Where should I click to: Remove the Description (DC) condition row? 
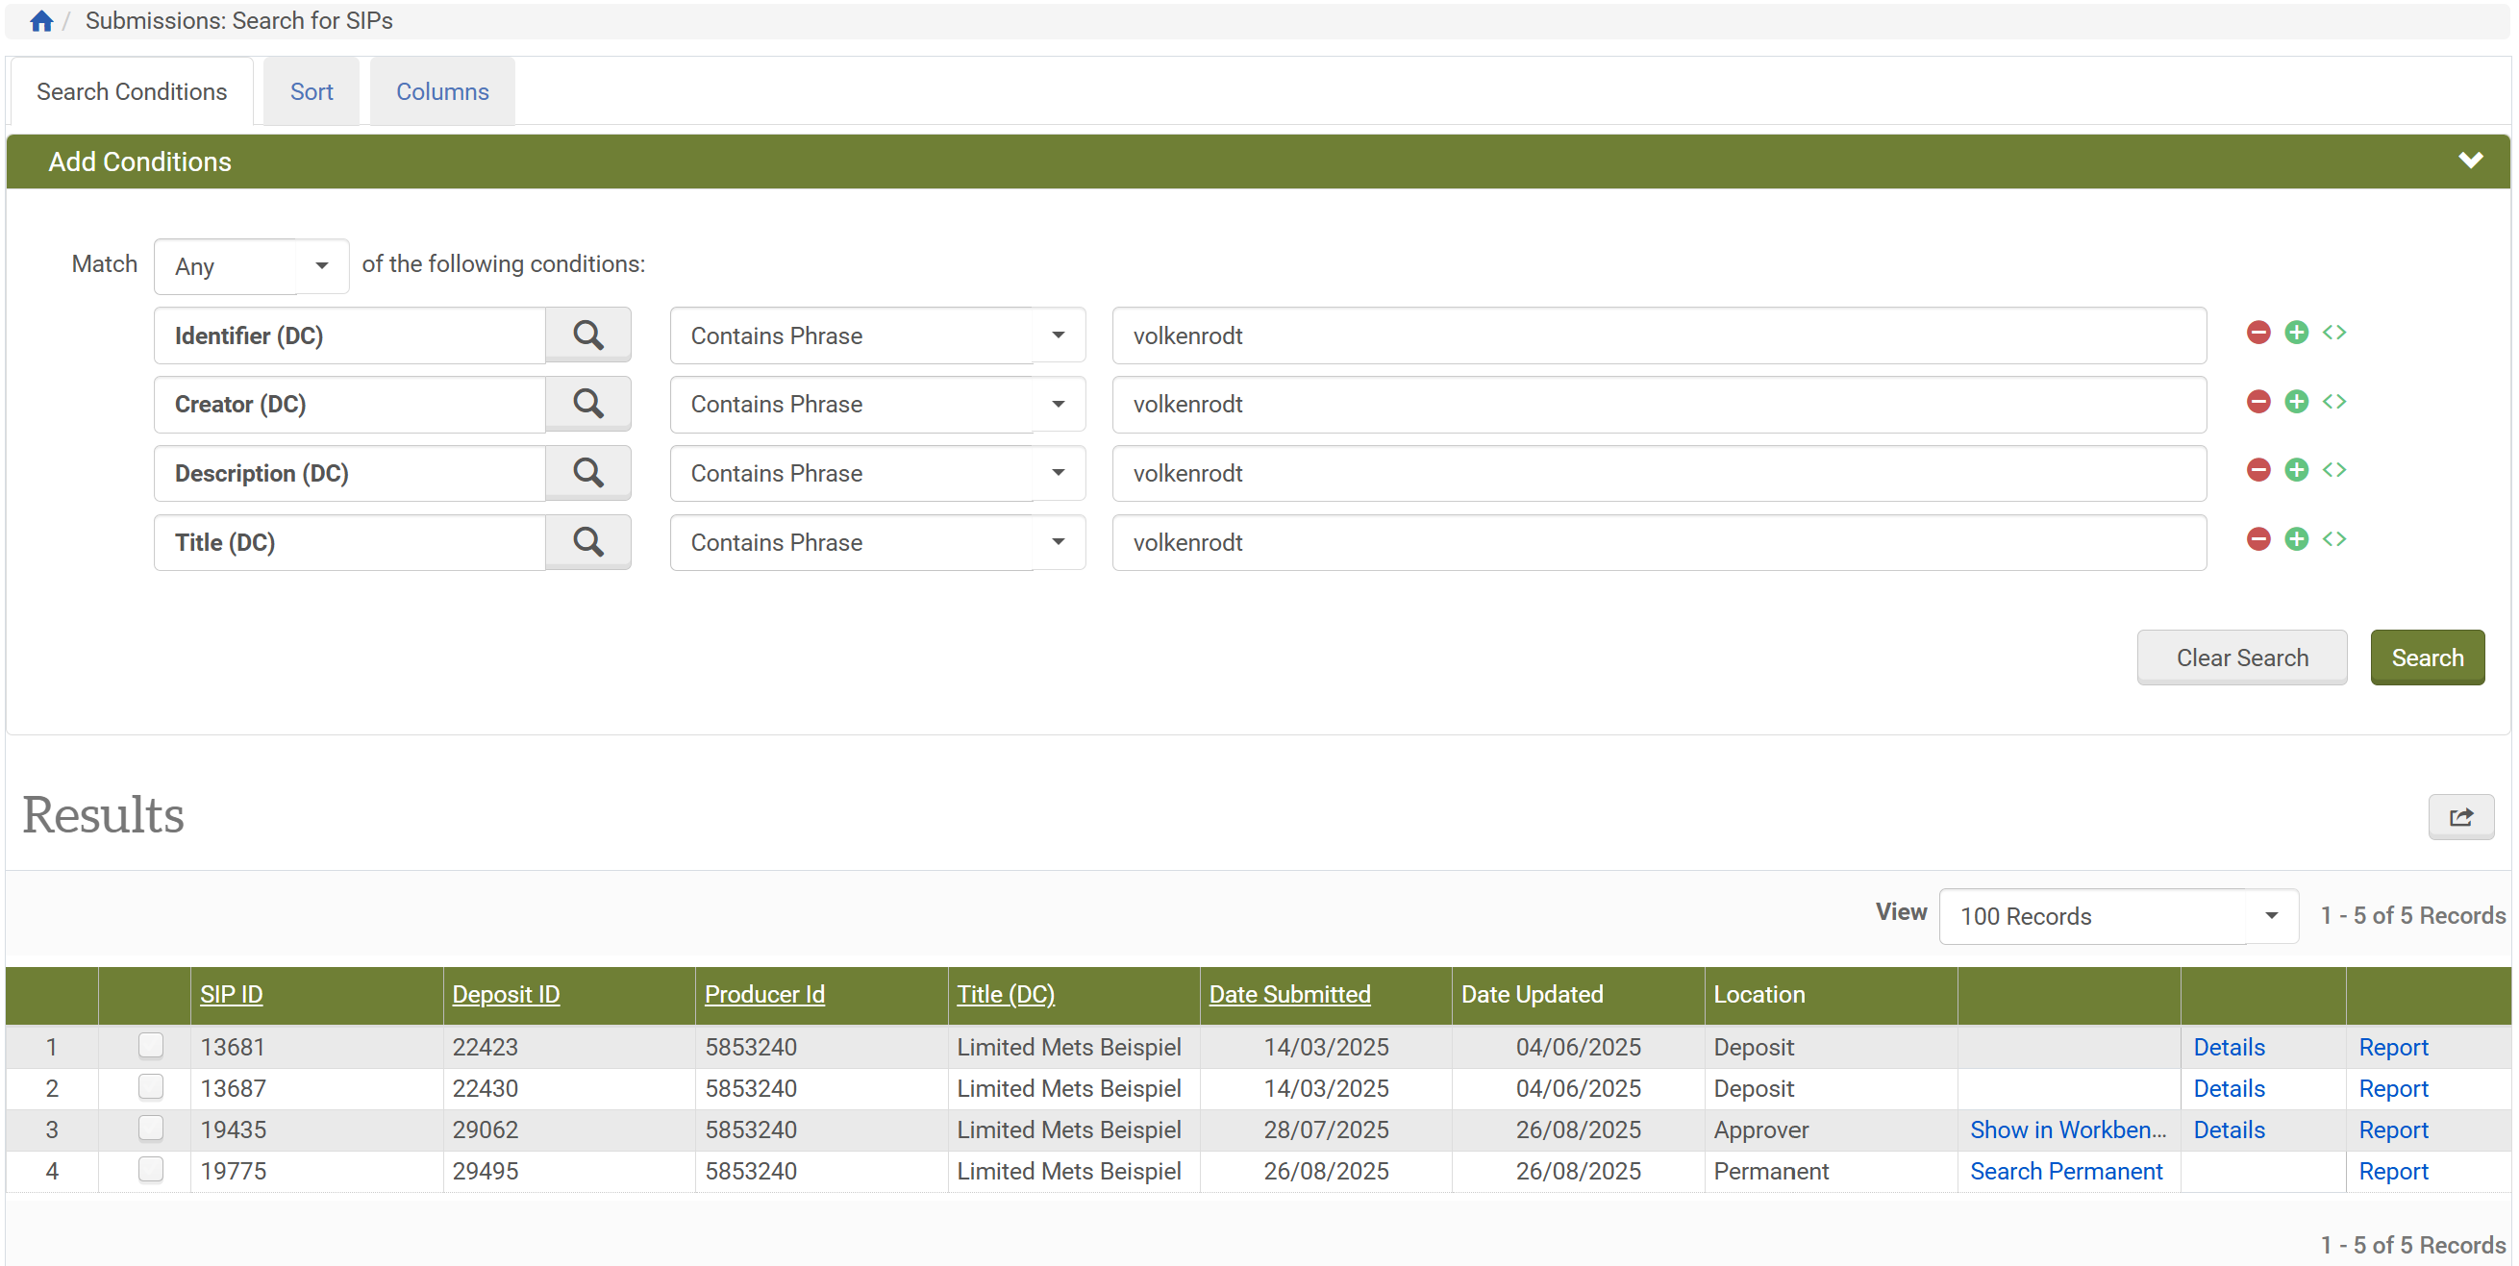click(2257, 469)
